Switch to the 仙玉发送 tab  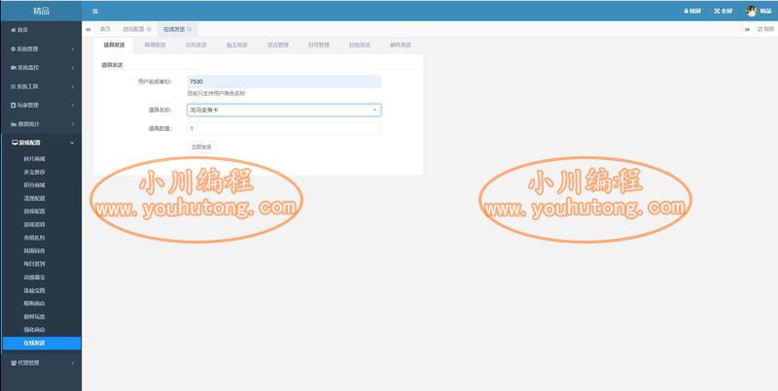pyautogui.click(x=236, y=45)
